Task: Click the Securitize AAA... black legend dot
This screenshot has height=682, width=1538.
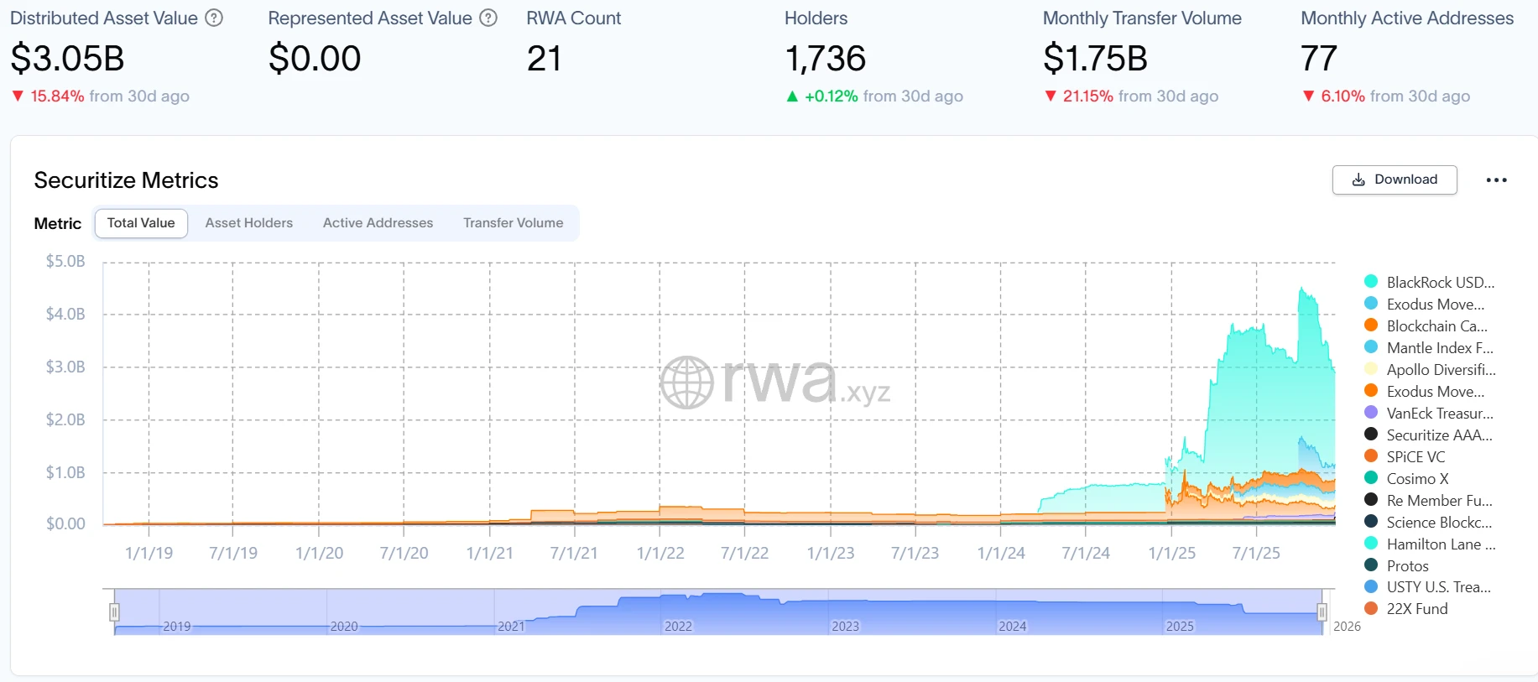Action: tap(1371, 435)
